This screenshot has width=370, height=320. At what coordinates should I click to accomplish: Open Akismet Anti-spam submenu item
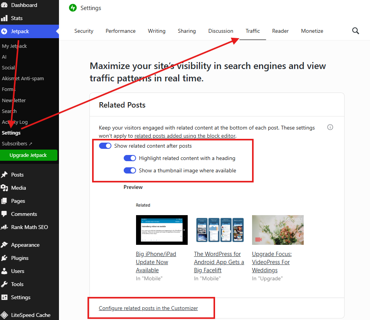[x=23, y=78]
